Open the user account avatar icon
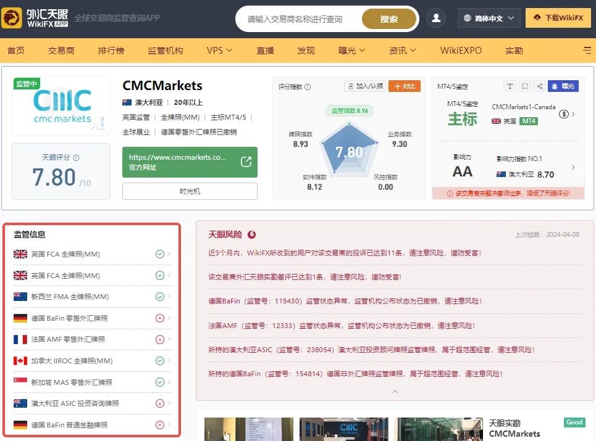This screenshot has width=596, height=441. (x=436, y=18)
